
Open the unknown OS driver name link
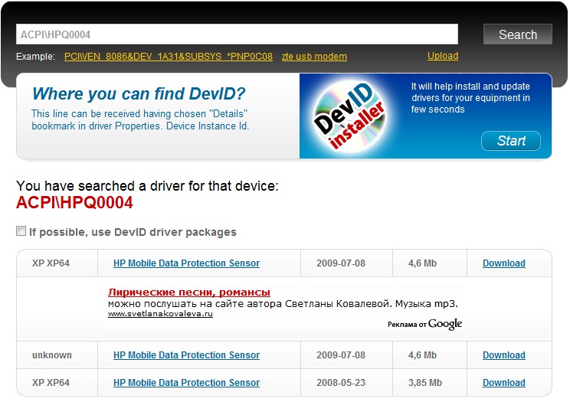coord(186,355)
